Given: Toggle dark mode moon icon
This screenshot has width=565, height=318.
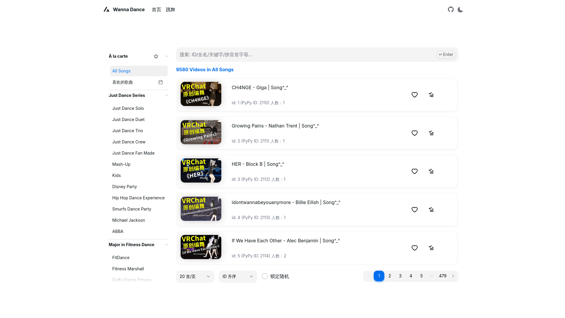Looking at the screenshot, I should click(x=460, y=10).
